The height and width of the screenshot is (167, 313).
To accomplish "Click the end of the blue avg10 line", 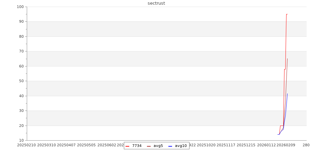I will [287, 94].
